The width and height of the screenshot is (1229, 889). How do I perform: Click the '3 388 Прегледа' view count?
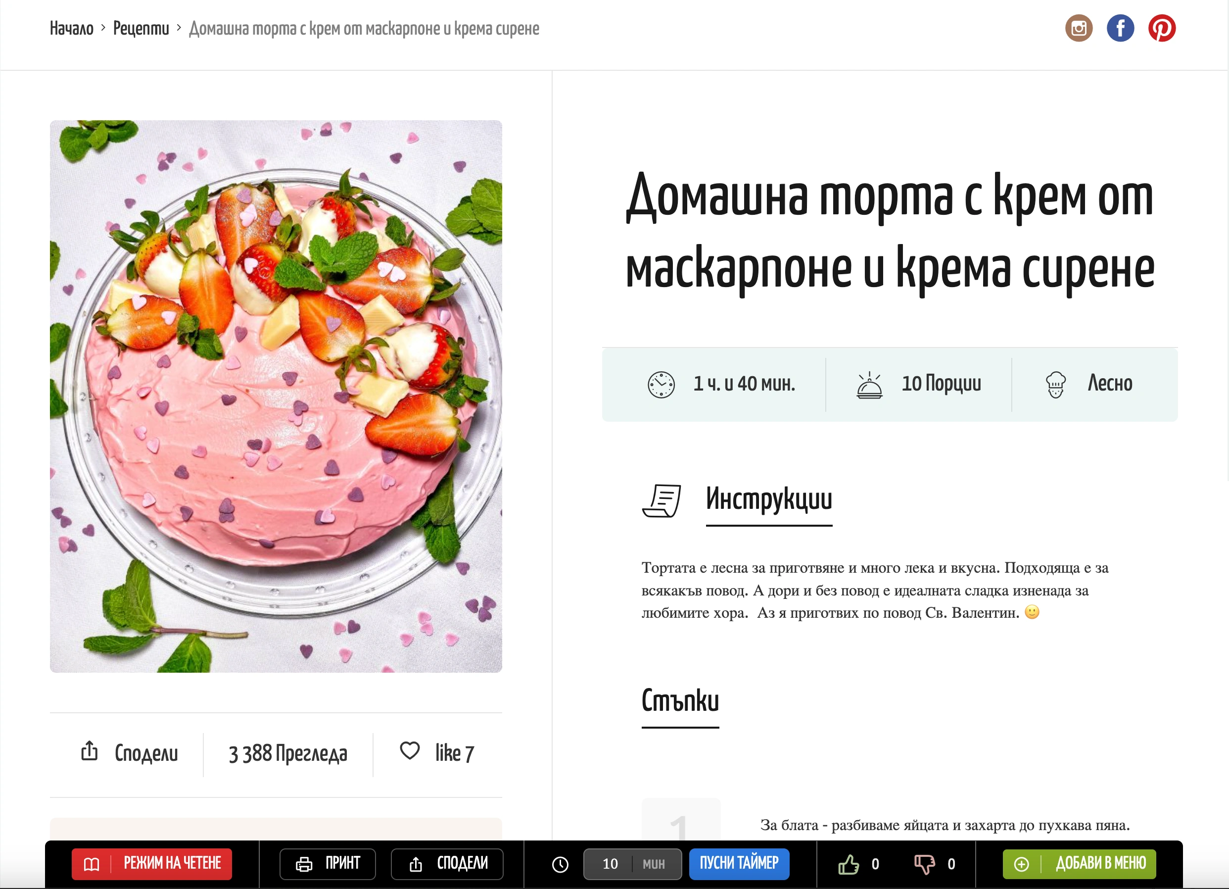click(x=288, y=753)
